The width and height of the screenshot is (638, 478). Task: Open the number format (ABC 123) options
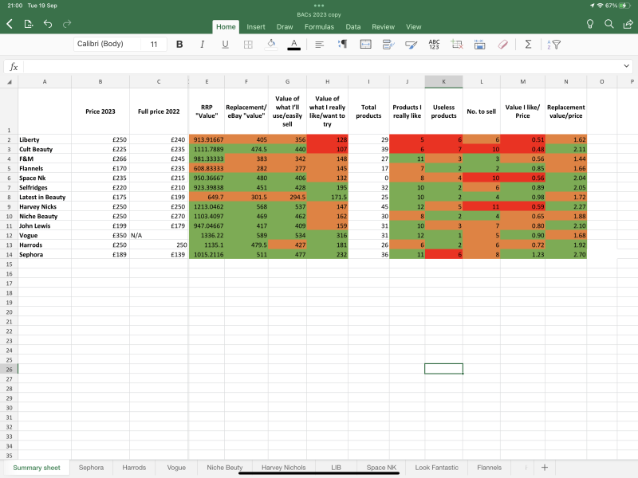click(434, 45)
